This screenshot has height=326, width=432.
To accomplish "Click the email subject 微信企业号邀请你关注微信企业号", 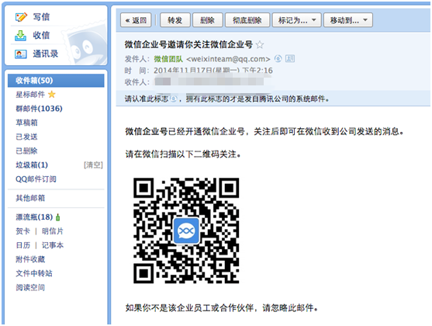I will click(188, 44).
